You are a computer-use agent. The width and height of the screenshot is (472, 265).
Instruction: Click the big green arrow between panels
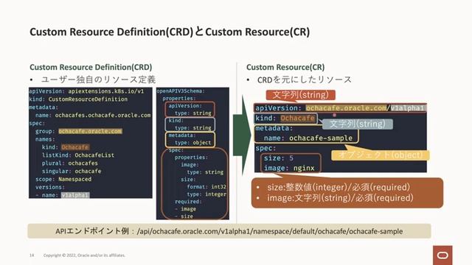pyautogui.click(x=242, y=135)
